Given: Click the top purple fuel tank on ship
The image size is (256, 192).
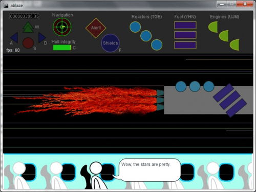Looking at the screenshot, I should 223,93.
